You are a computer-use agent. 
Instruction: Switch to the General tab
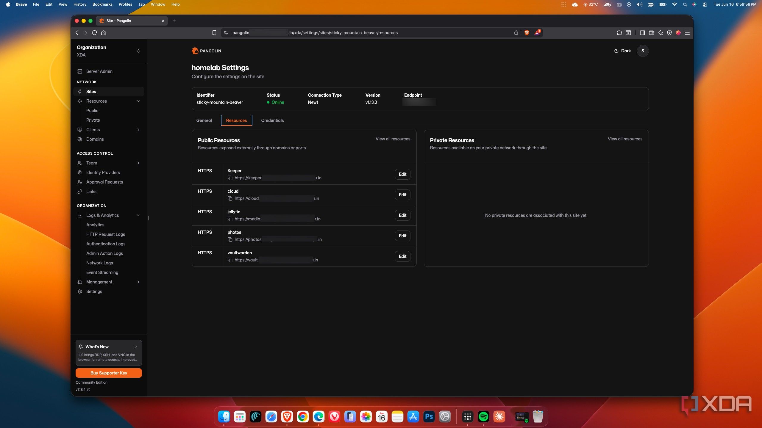point(204,120)
